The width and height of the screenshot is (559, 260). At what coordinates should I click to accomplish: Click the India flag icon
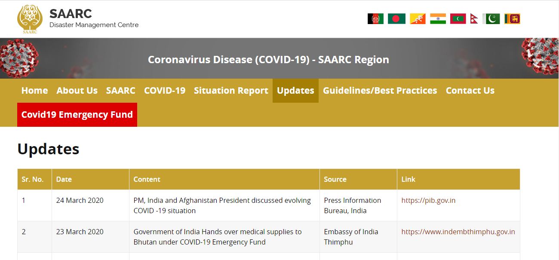pos(438,18)
